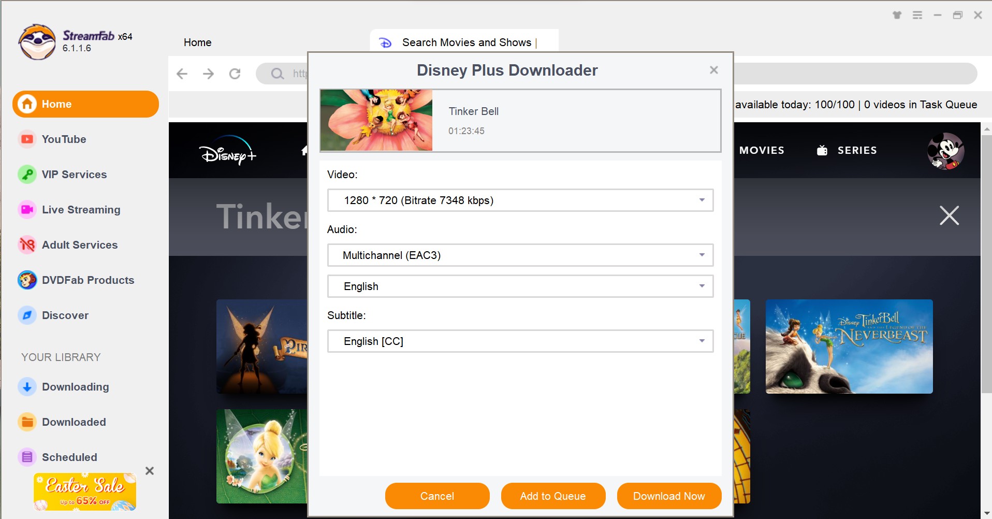Reload the browser page

235,74
